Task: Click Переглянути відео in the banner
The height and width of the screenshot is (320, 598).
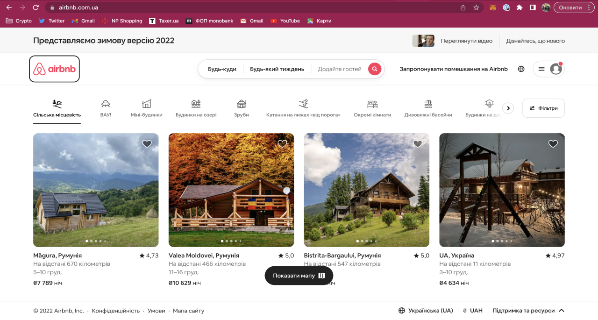Action: pyautogui.click(x=467, y=41)
